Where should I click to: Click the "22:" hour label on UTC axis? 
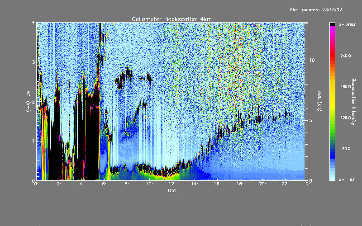(x=285, y=184)
